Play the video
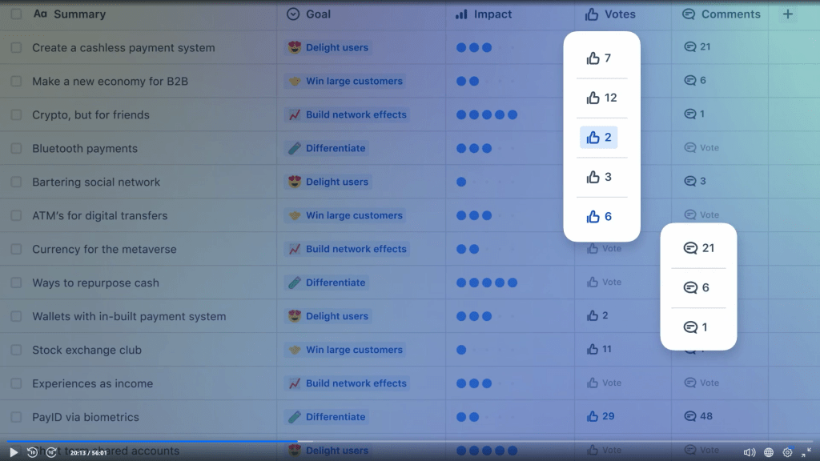Image resolution: width=820 pixels, height=461 pixels. point(14,452)
